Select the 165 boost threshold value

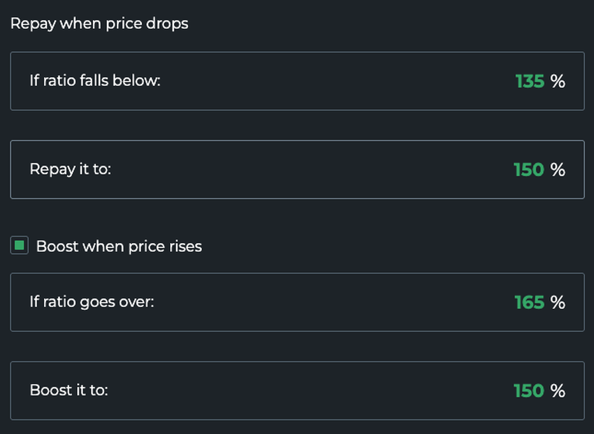tap(529, 302)
